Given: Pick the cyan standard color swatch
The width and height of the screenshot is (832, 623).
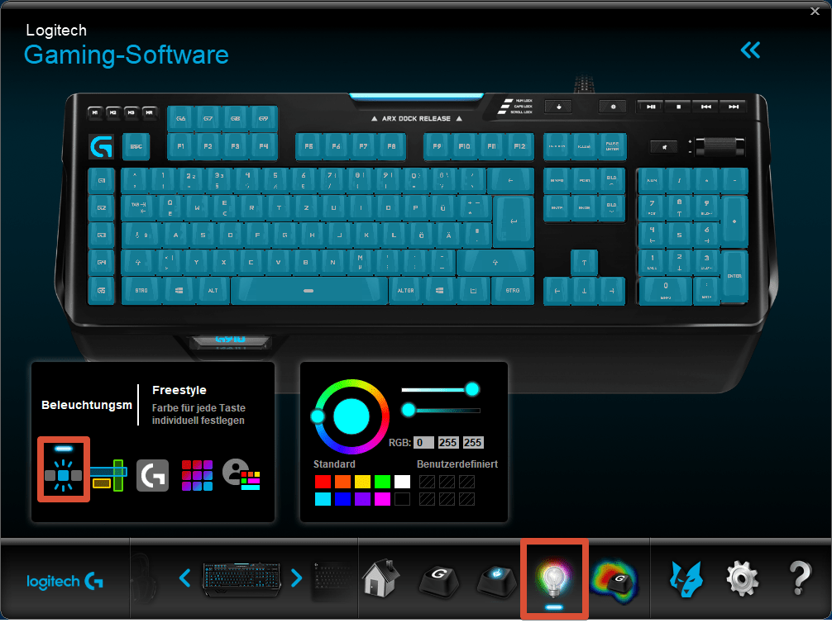Looking at the screenshot, I should (323, 499).
